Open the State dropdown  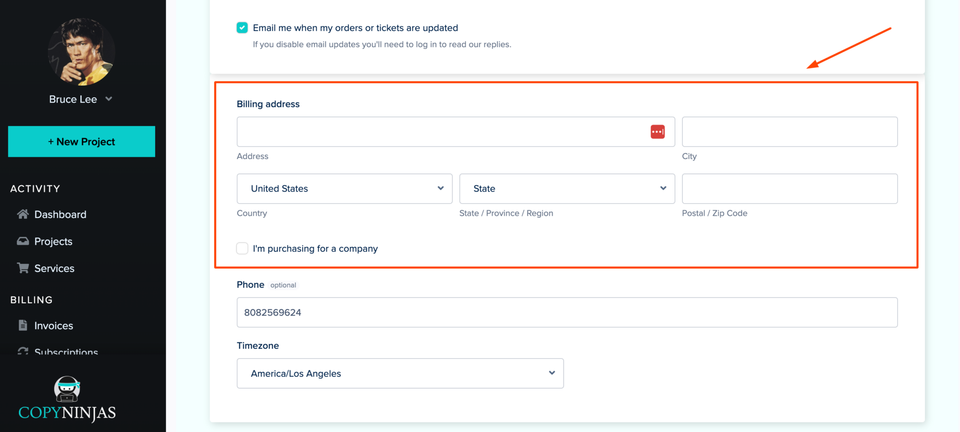tap(567, 189)
